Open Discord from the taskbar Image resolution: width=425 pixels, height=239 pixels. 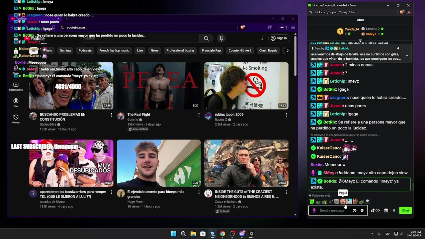(x=242, y=234)
